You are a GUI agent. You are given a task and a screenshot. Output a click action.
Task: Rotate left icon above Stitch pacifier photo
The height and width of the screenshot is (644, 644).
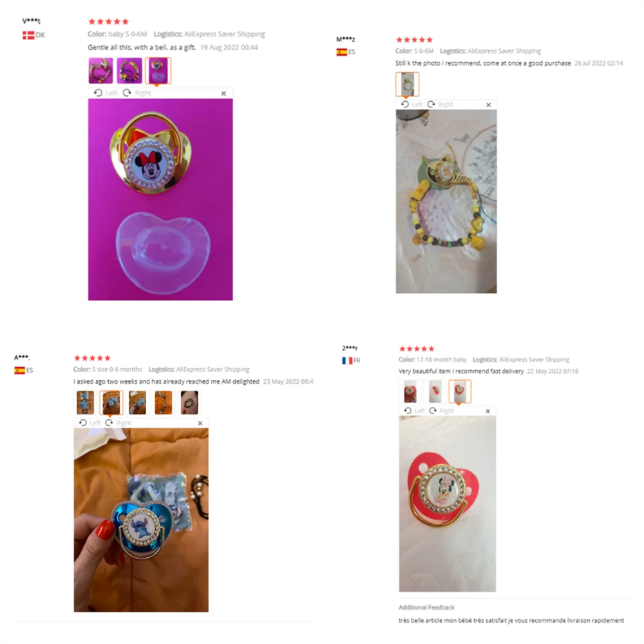[x=83, y=422]
